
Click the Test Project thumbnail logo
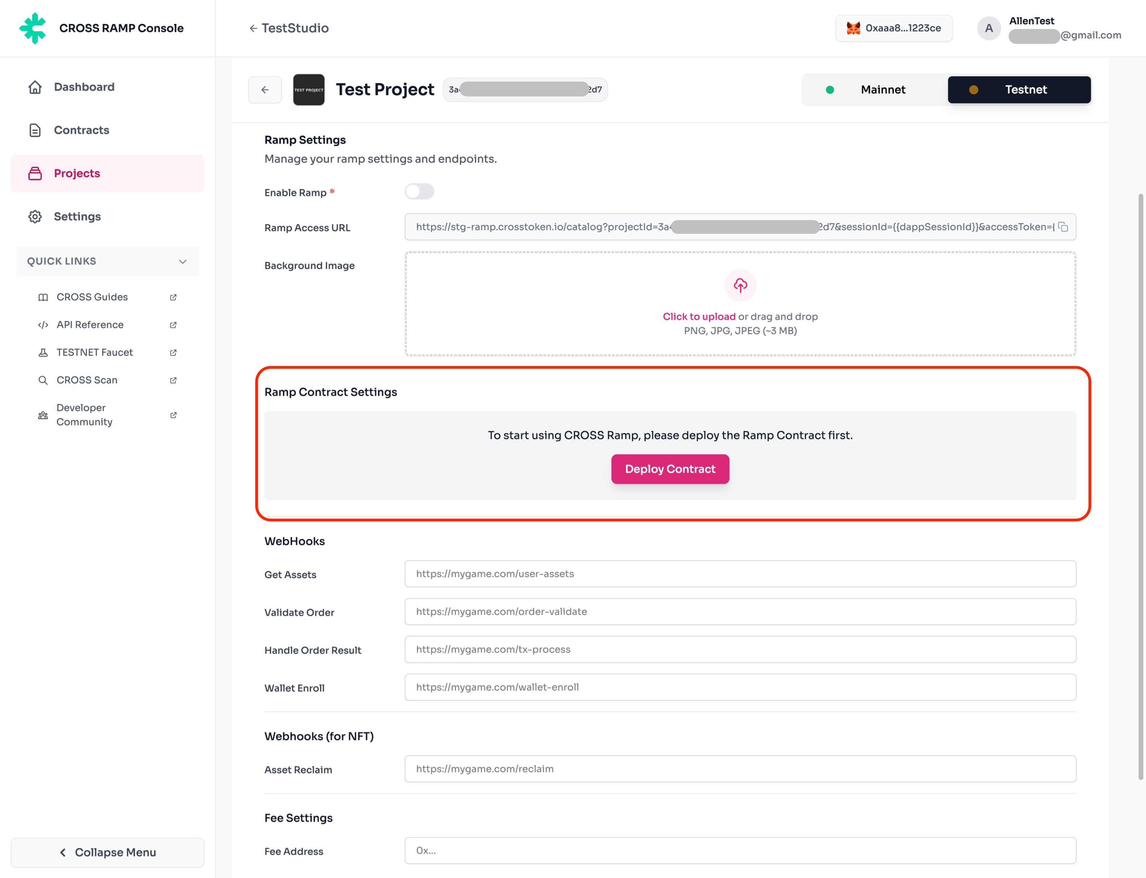pos(309,90)
